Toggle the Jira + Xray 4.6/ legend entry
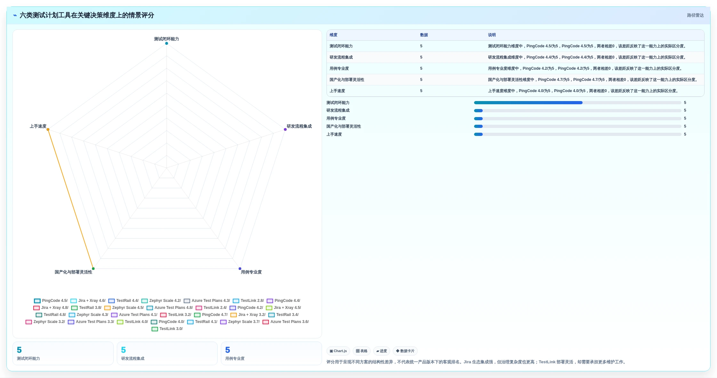This screenshot has height=378, width=717. click(x=88, y=301)
